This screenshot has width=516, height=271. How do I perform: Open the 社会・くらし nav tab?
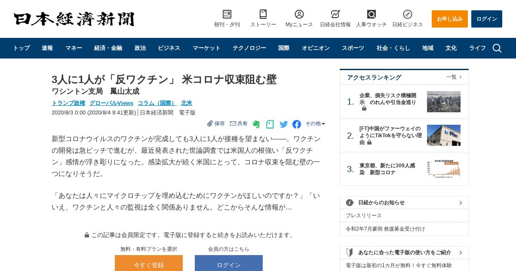393,48
